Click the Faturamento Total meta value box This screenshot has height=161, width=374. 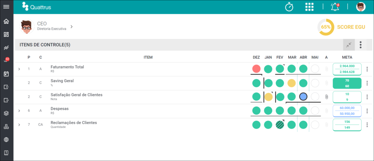347,69
